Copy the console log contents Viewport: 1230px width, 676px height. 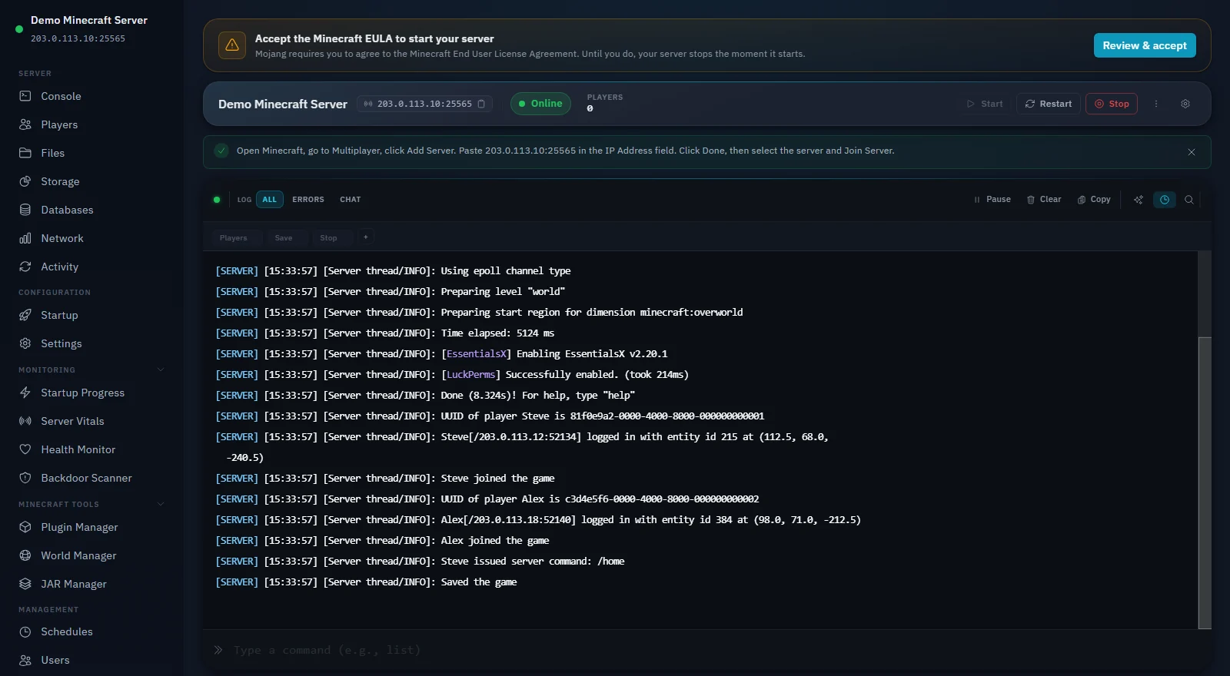tap(1094, 200)
